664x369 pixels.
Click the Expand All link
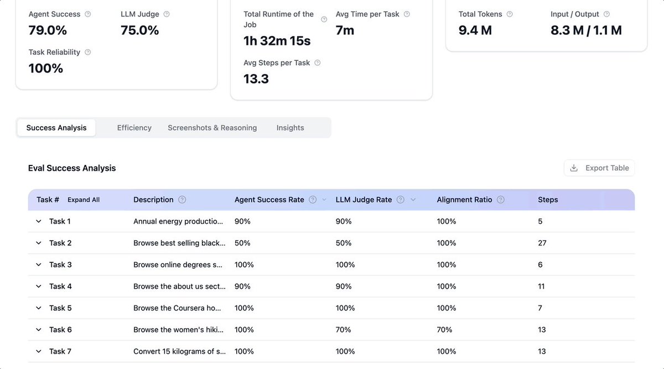pyautogui.click(x=84, y=200)
